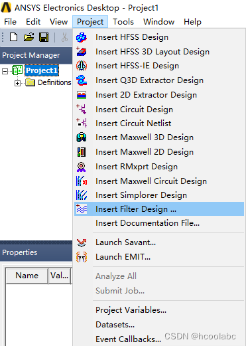Choose Insert Maxwell 3D Design
This screenshot has height=346, width=246.
coord(159,137)
